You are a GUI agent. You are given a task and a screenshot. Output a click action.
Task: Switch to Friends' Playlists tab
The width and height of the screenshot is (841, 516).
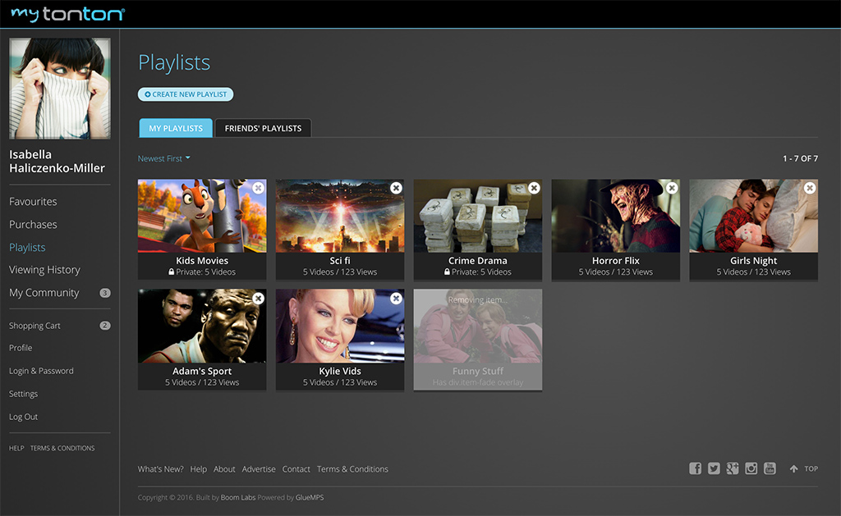pos(263,129)
